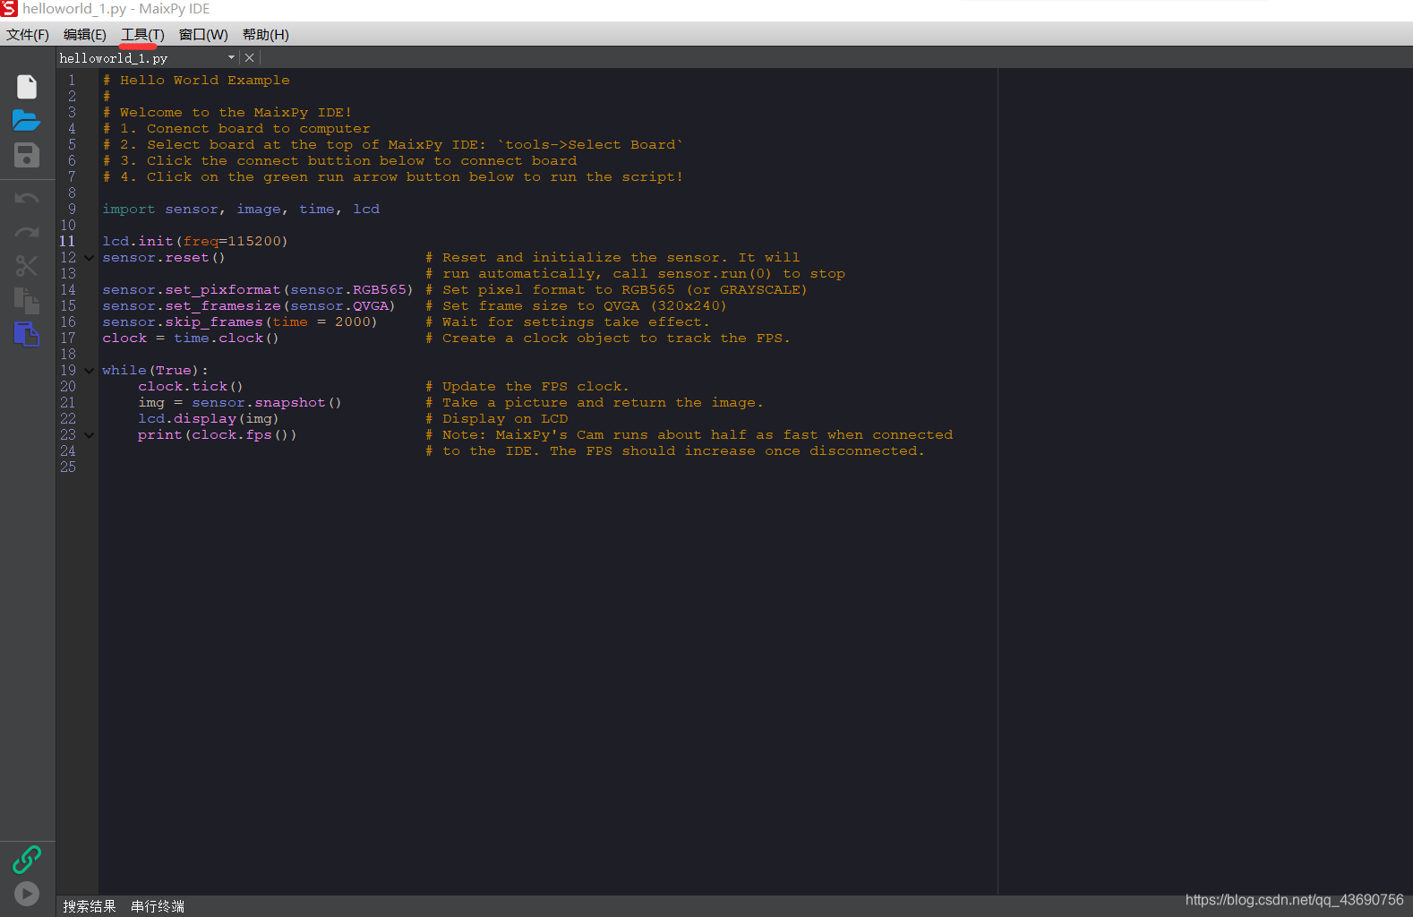This screenshot has height=917, width=1413.
Task: Save the script with the floppy disk icon
Action: 27,155
